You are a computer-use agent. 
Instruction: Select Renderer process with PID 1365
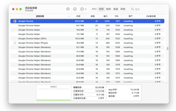87,52
